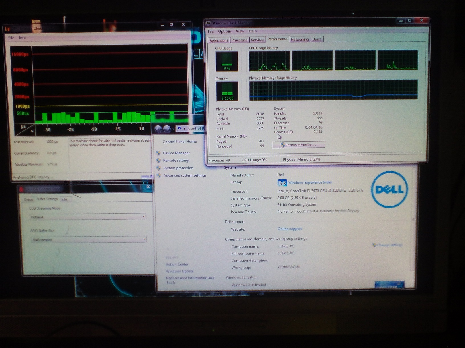The width and height of the screenshot is (465, 348).
Task: Switch to Services tab
Action: (257, 40)
